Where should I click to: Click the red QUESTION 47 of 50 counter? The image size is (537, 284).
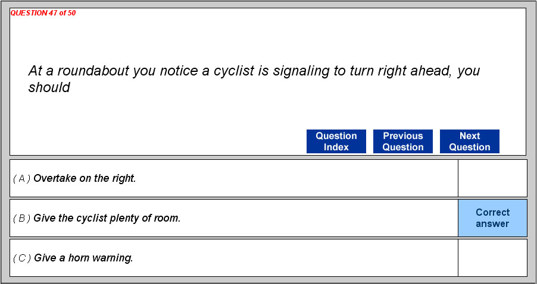(43, 13)
